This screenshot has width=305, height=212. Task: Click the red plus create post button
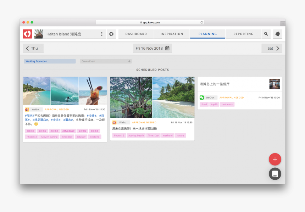[x=275, y=160]
